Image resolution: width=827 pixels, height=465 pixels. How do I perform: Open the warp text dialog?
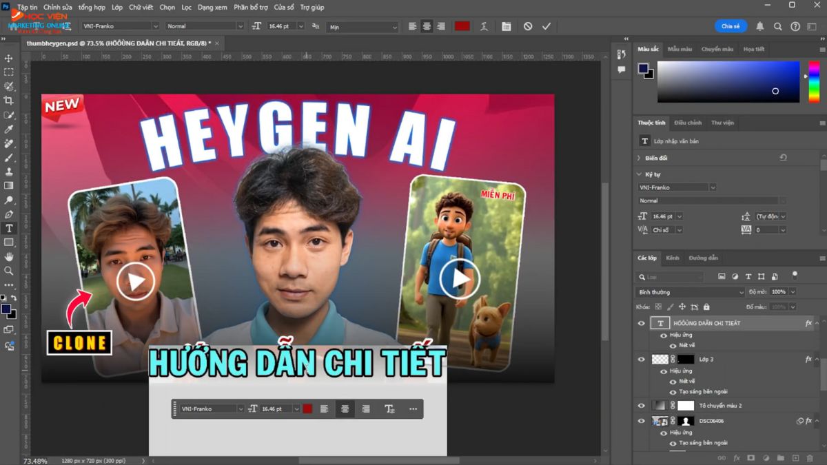[x=484, y=26]
